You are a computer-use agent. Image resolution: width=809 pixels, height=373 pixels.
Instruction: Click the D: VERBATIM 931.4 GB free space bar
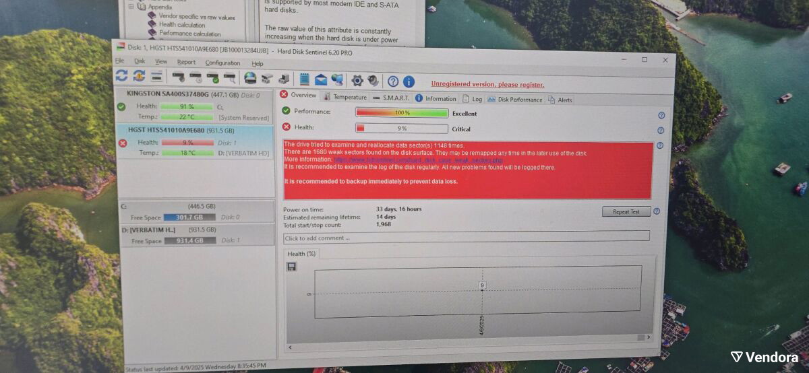[191, 241]
